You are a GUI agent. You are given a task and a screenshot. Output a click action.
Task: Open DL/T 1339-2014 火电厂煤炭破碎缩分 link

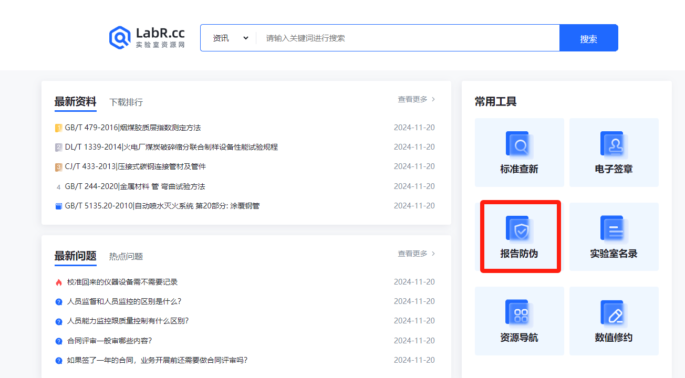point(171,147)
